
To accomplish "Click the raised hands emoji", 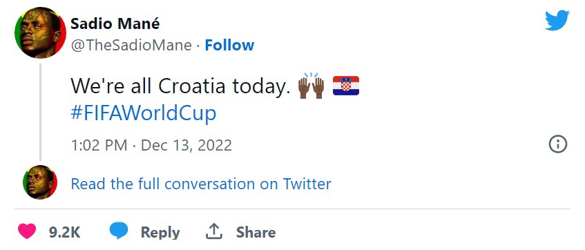I will pyautogui.click(x=311, y=86).
